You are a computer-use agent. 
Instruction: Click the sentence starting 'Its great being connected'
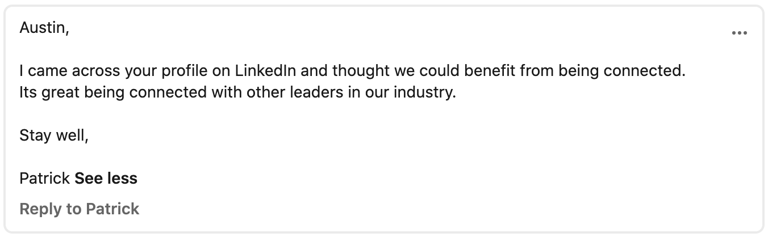[x=237, y=92]
